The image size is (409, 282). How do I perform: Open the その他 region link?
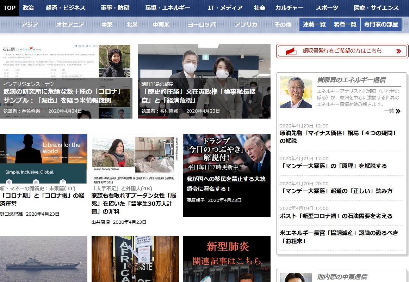(x=283, y=25)
